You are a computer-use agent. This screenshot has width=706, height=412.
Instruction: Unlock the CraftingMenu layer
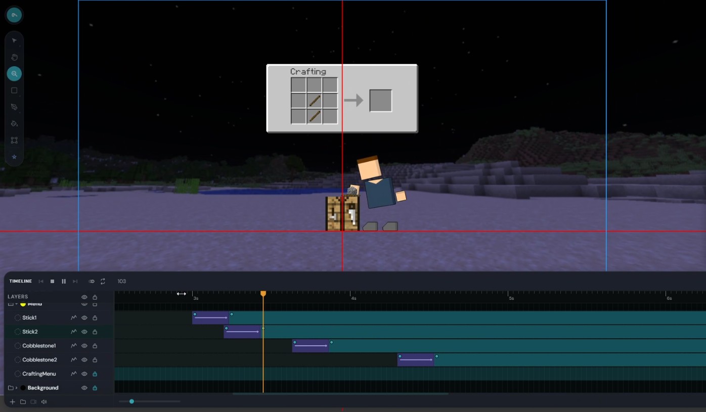pyautogui.click(x=95, y=374)
